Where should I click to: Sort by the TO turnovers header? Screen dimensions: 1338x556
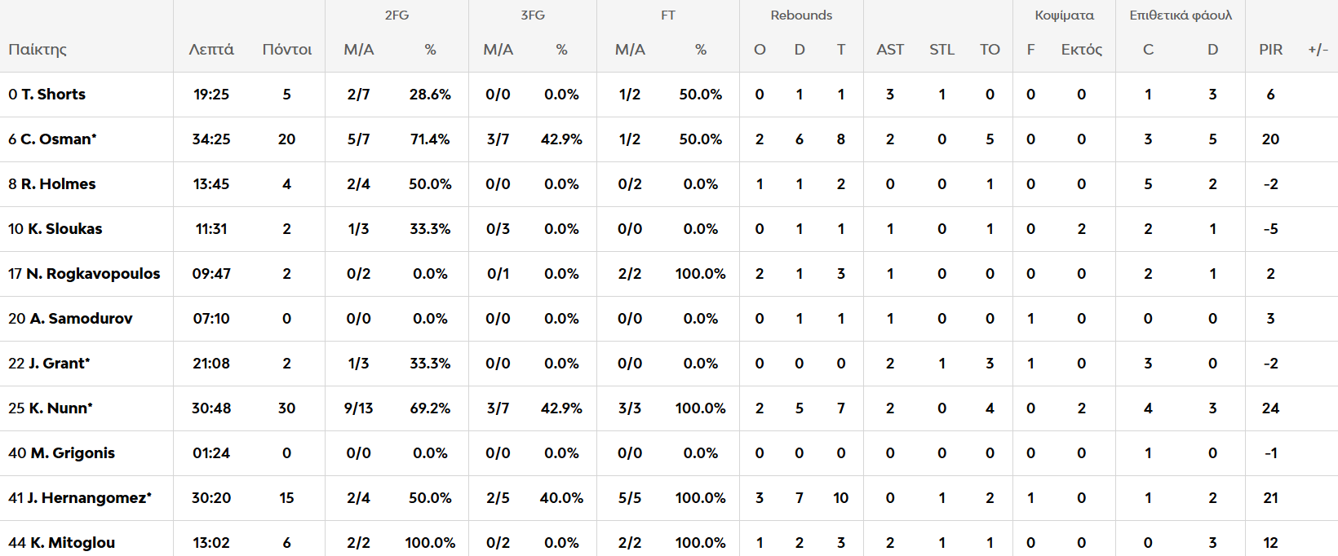[990, 50]
